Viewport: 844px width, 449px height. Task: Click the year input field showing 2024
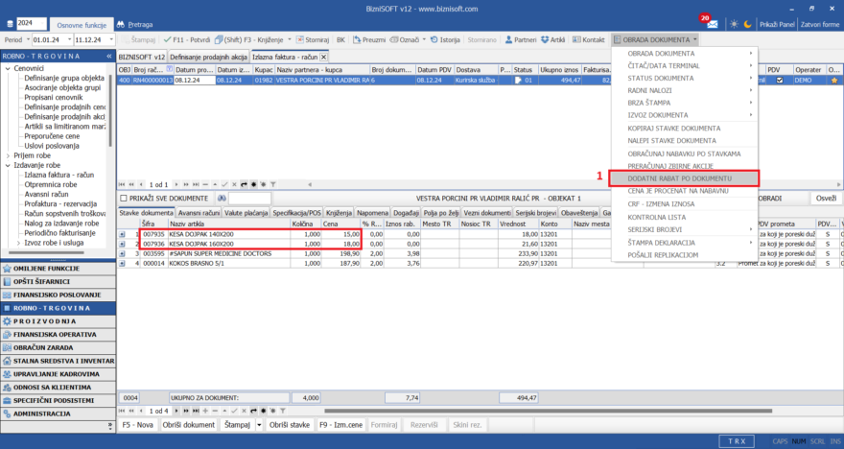coord(33,23)
